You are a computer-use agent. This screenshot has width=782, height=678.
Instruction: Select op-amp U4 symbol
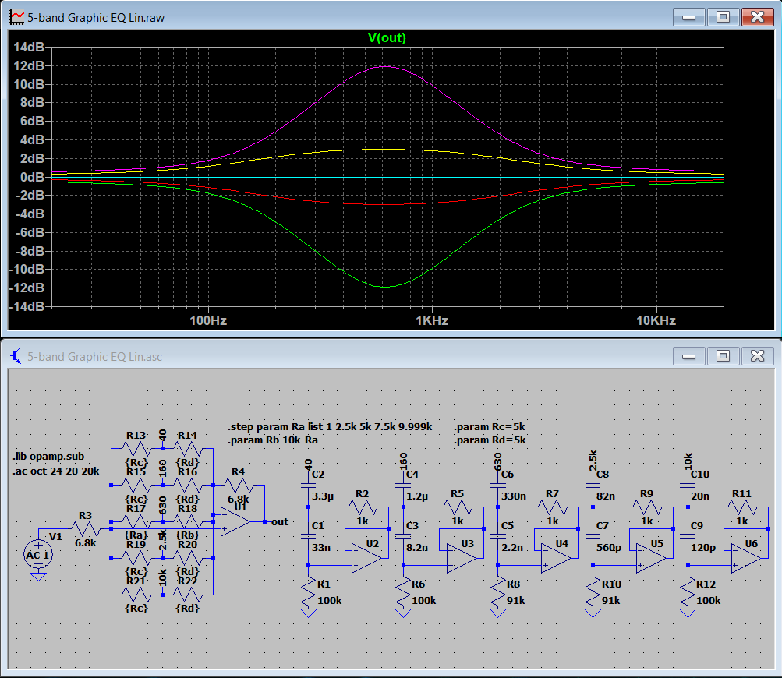[x=556, y=558]
